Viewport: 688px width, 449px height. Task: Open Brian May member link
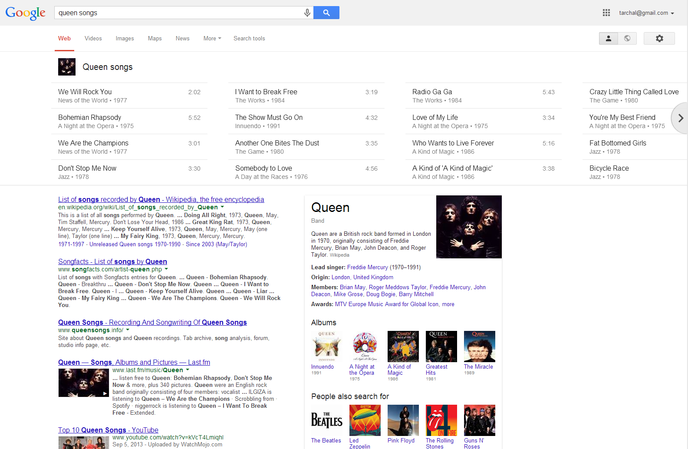tap(352, 287)
